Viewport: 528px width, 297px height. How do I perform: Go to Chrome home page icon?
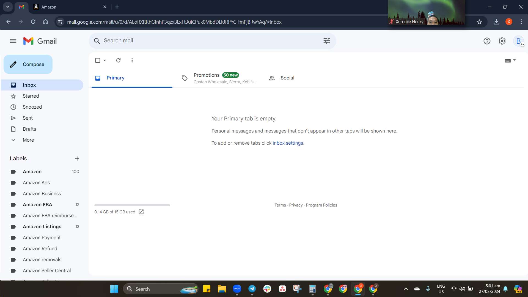click(46, 22)
